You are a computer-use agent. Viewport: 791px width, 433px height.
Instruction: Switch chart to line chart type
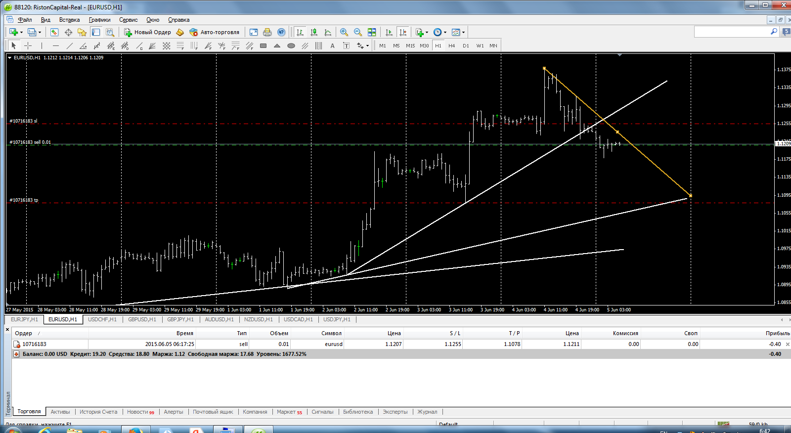tap(328, 32)
